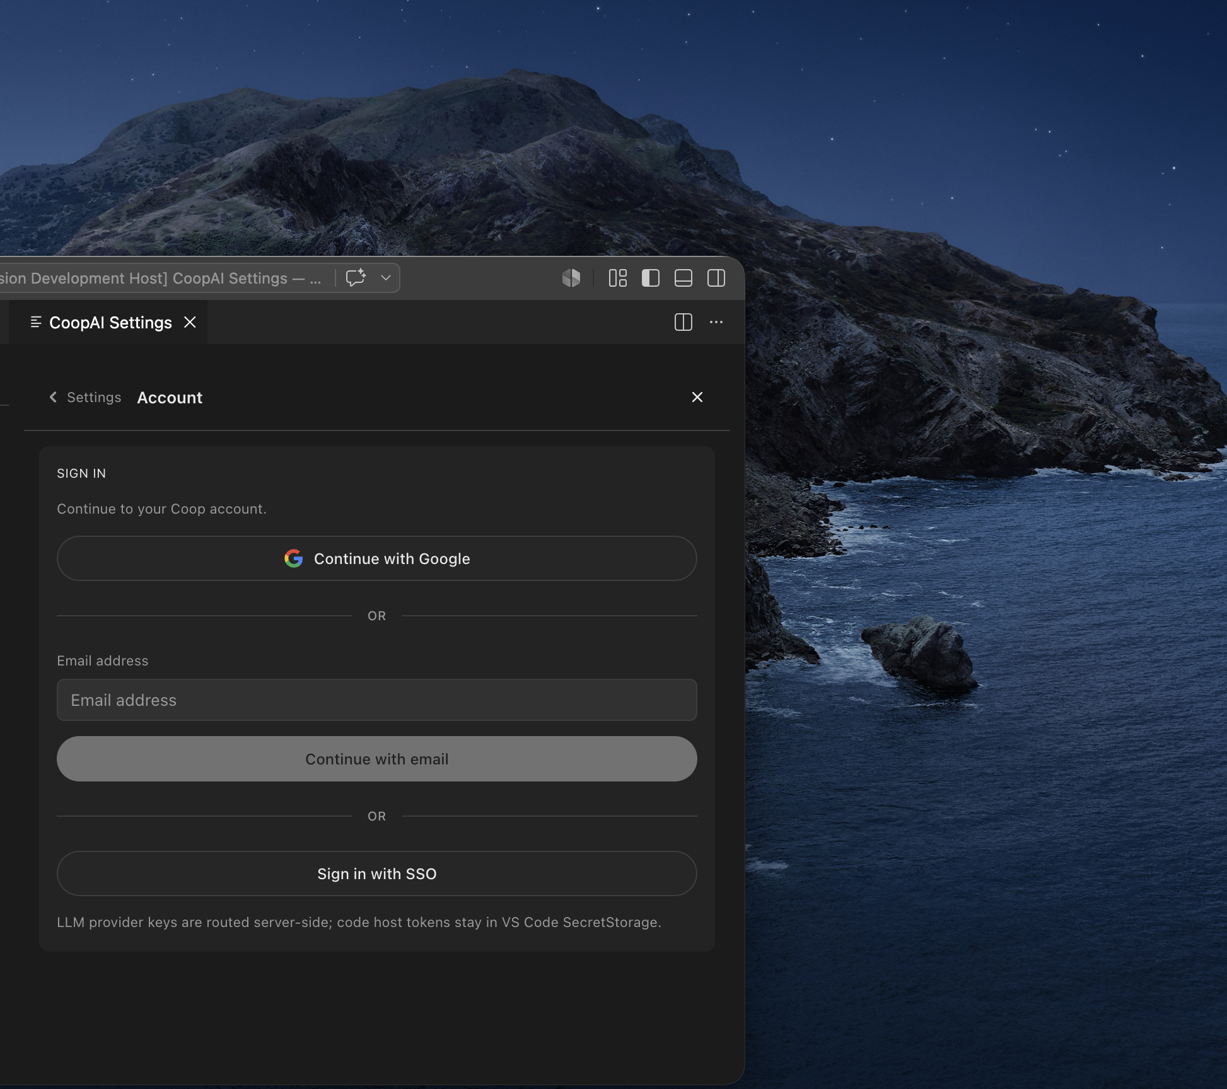Viewport: 1227px width, 1089px height.
Task: Click the hexagon extension icon in title bar
Action: 571,278
